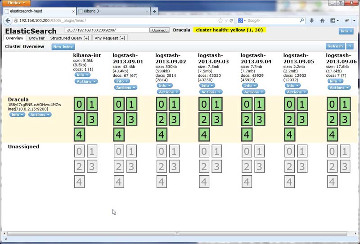
Task: Select unassigned shard 1 of logstash-2013.09.04
Action: point(260,151)
